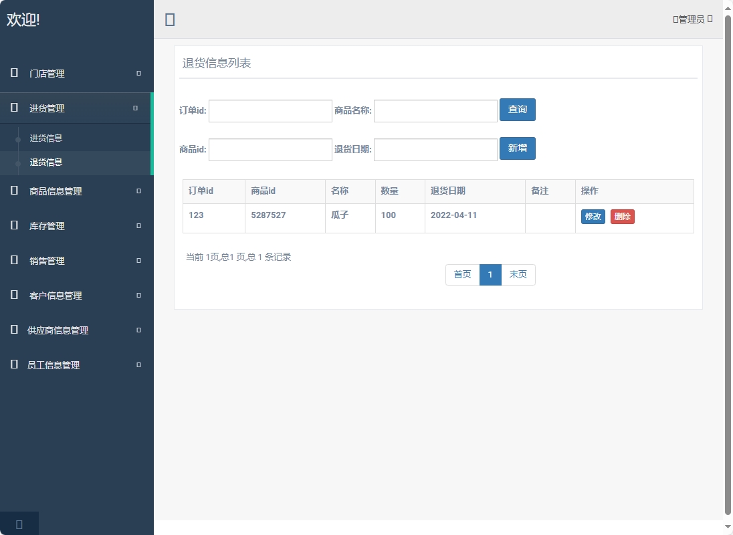Click inside the 订单id input field
The width and height of the screenshot is (733, 535).
tap(270, 111)
